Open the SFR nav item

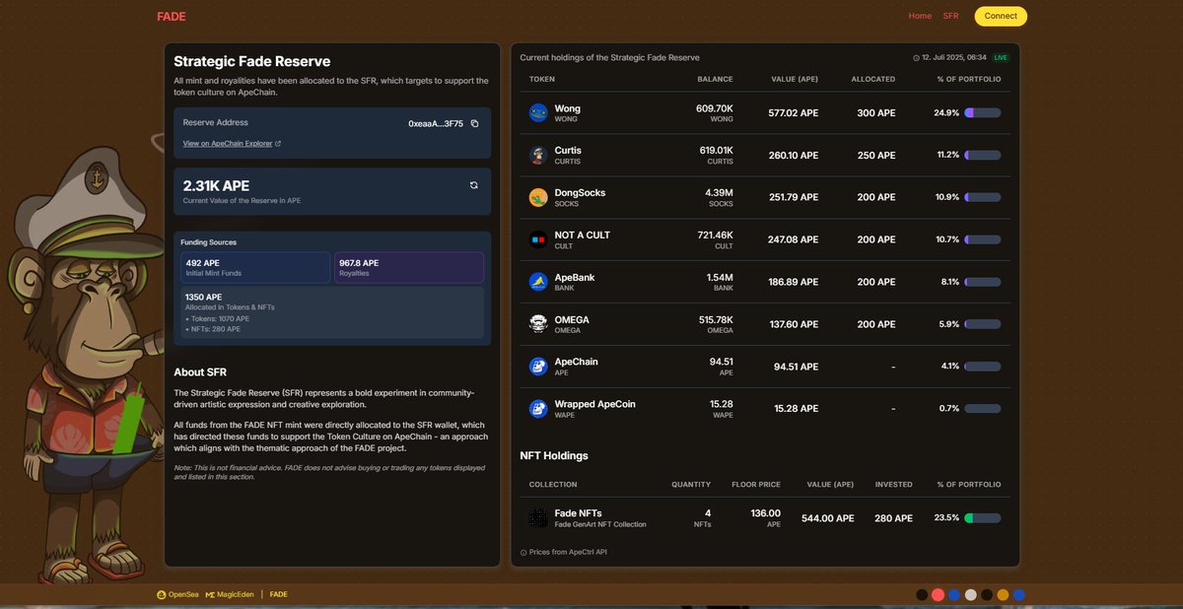(950, 16)
